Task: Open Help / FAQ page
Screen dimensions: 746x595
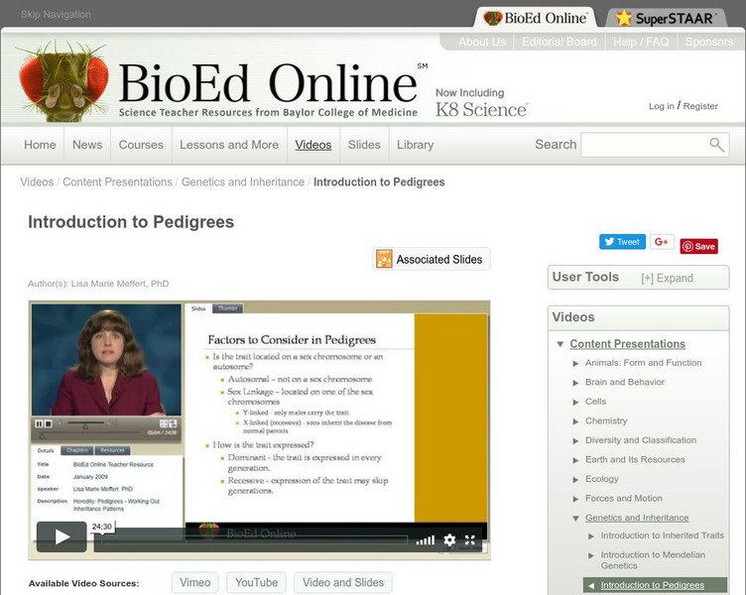Action: pyautogui.click(x=641, y=42)
